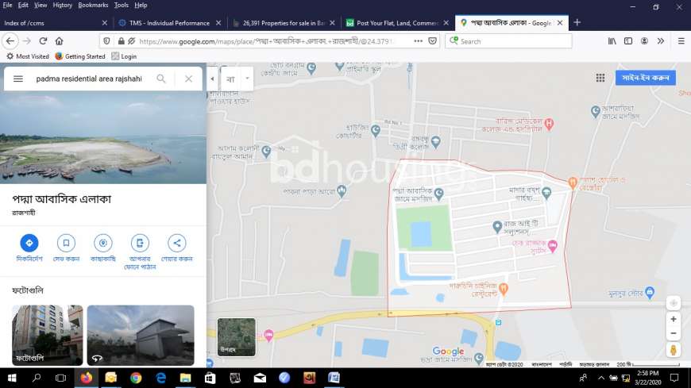The width and height of the screenshot is (691, 388).
Task: Open the Bookmarks menu
Action: pyautogui.click(x=93, y=5)
